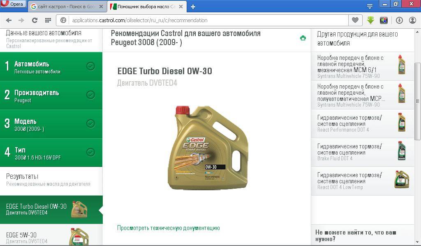The image size is (421, 246).
Task: Bookmark this page with the heart icon
Action: coord(354,20)
